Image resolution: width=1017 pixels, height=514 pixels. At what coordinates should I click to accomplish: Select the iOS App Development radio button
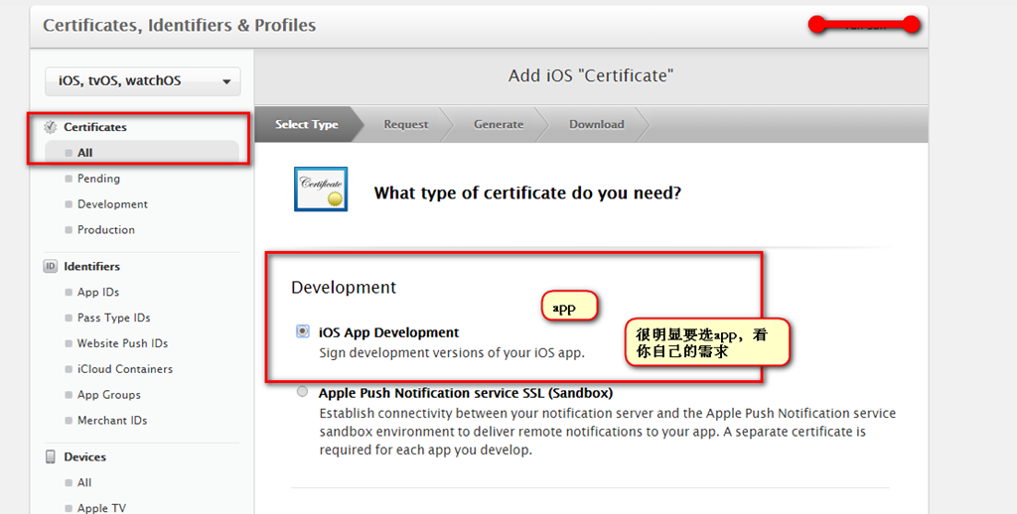(303, 331)
